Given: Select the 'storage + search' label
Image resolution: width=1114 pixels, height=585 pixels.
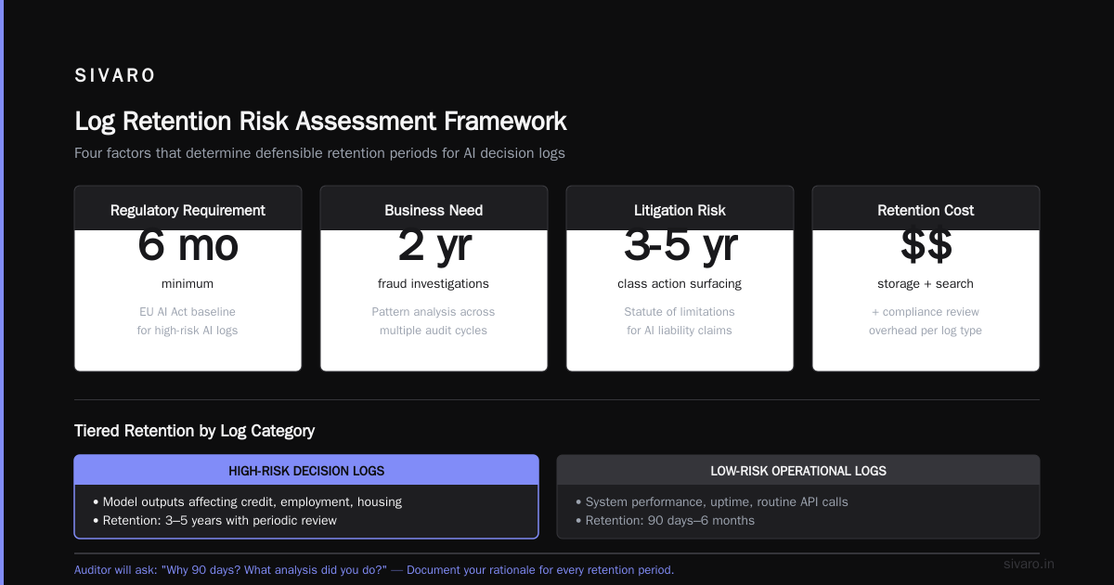Looking at the screenshot, I should [926, 283].
